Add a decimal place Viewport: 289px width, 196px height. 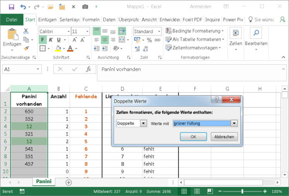(138, 49)
